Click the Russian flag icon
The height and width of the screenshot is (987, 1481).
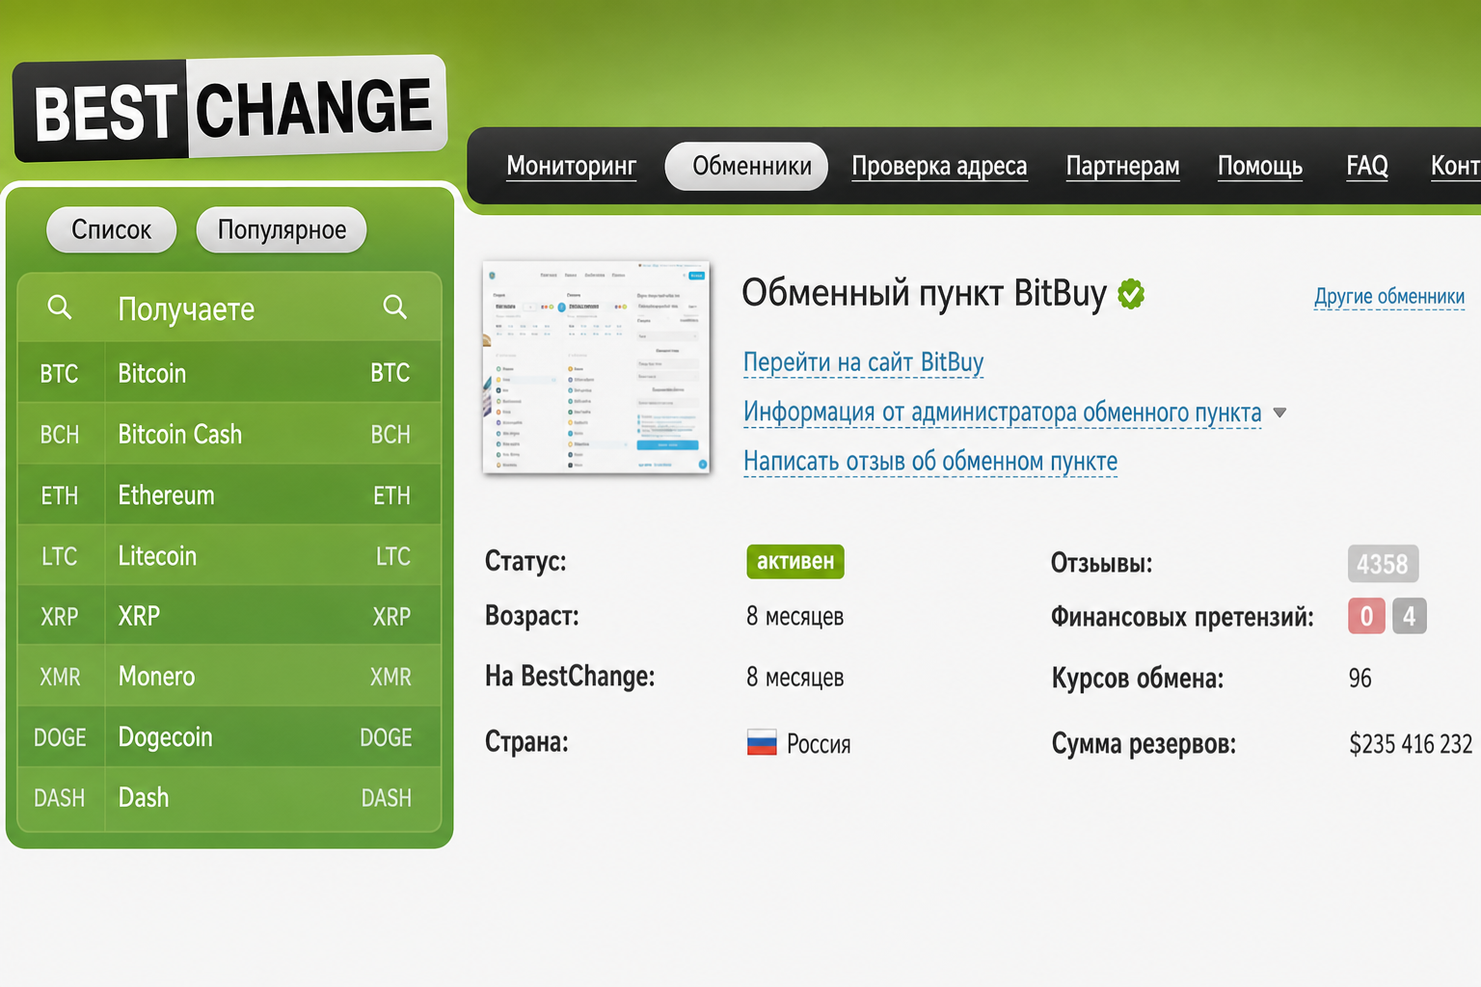coord(762,743)
